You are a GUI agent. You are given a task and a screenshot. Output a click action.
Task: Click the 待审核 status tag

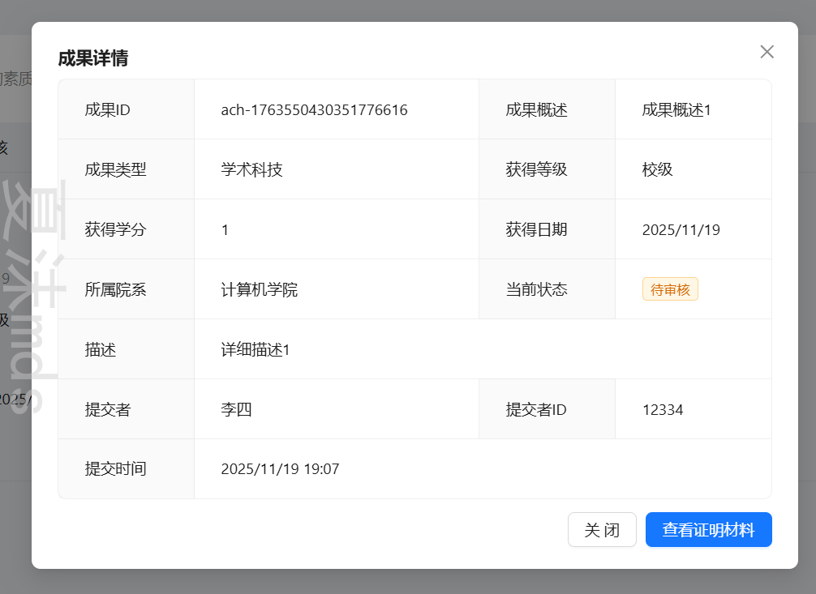(670, 289)
